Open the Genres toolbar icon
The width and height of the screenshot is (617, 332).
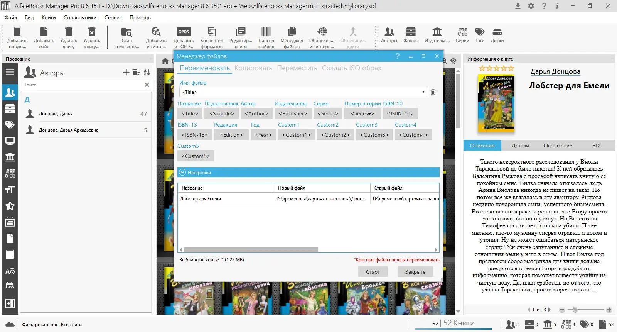tap(411, 32)
